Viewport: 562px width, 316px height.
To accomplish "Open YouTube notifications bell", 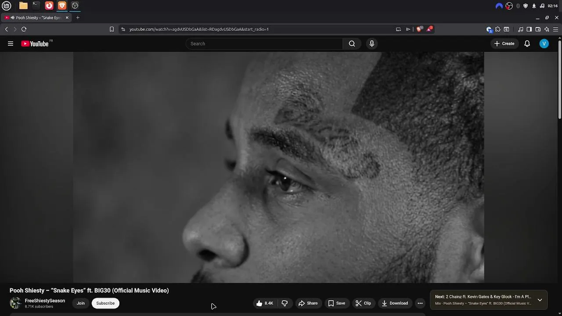I will pyautogui.click(x=527, y=43).
